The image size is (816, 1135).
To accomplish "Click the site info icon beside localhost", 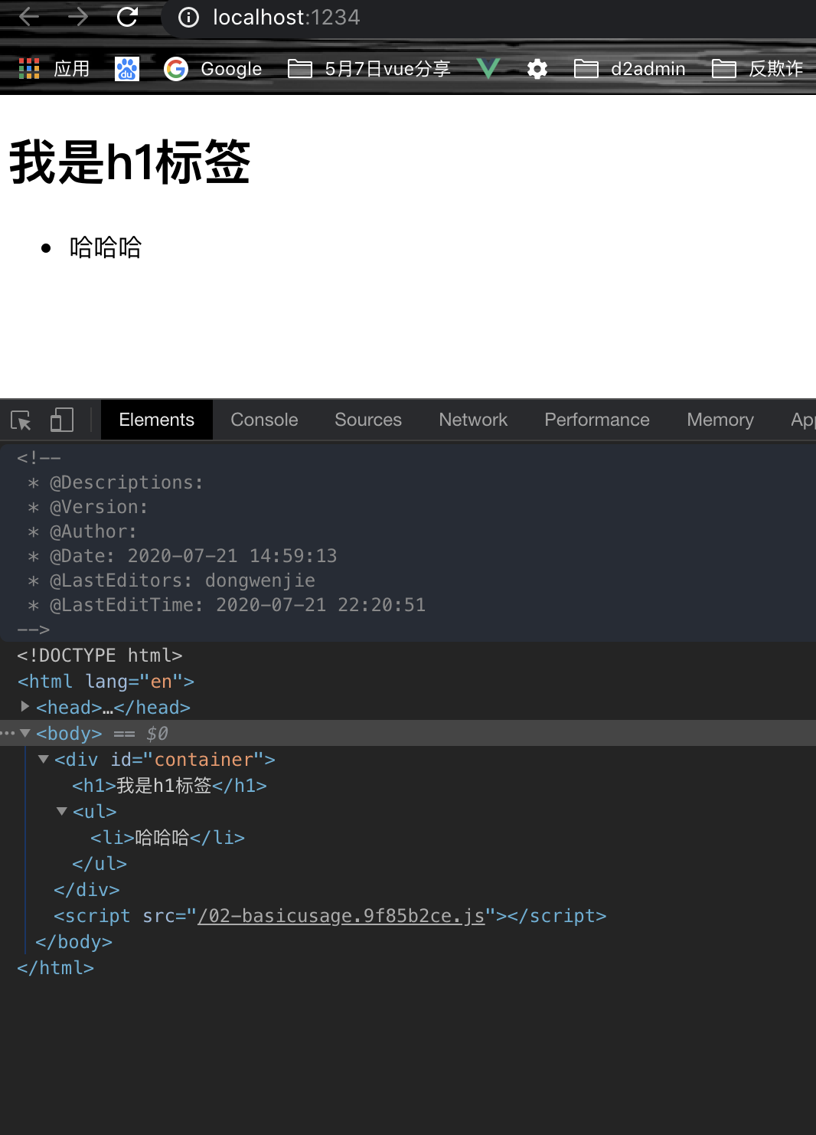I will [188, 18].
